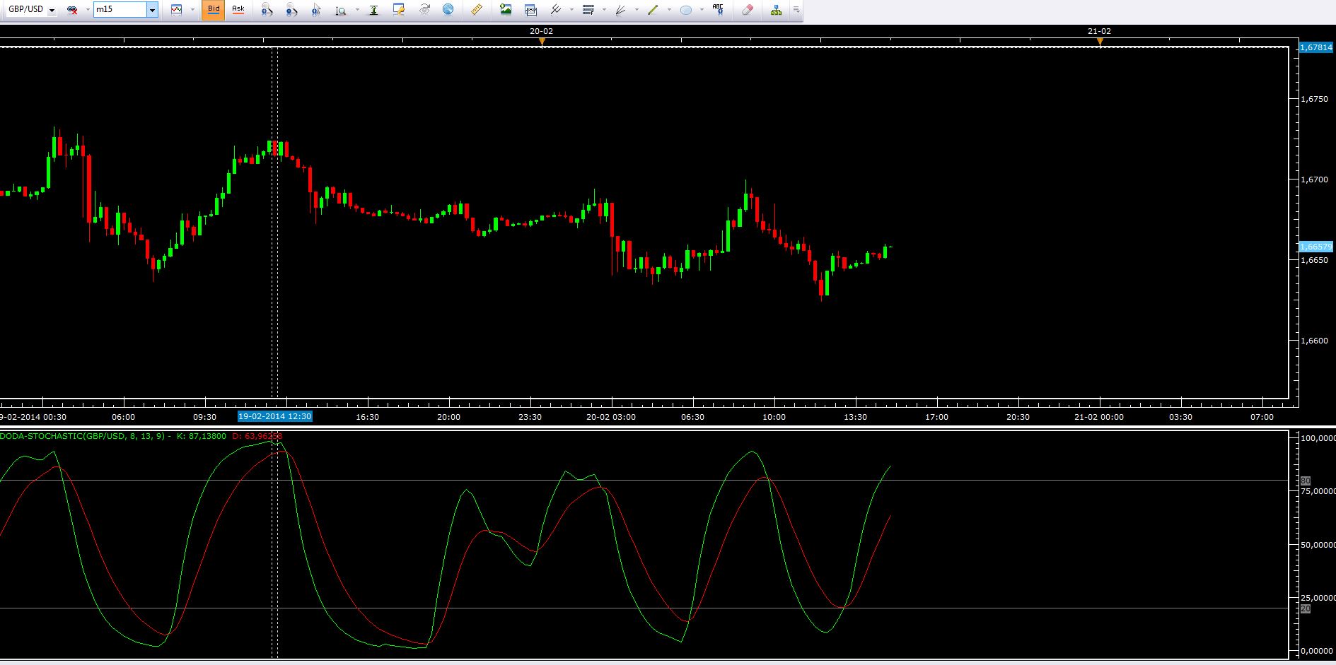
Task: Select the Fibonacci levels tool
Action: 588,10
